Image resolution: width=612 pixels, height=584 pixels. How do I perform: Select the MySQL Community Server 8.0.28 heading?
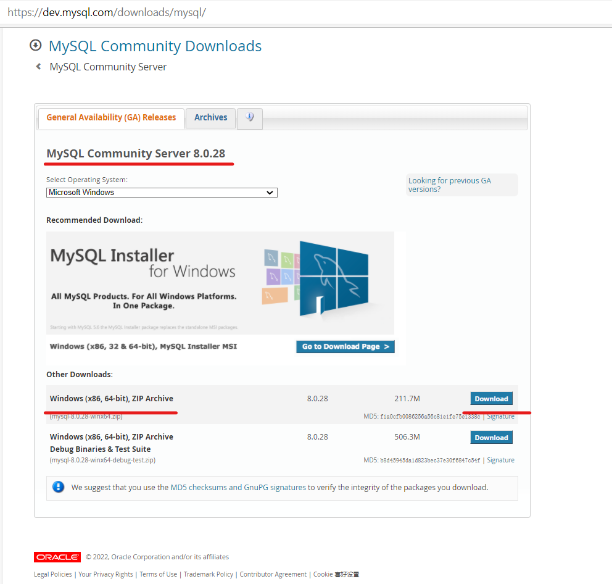pos(136,154)
